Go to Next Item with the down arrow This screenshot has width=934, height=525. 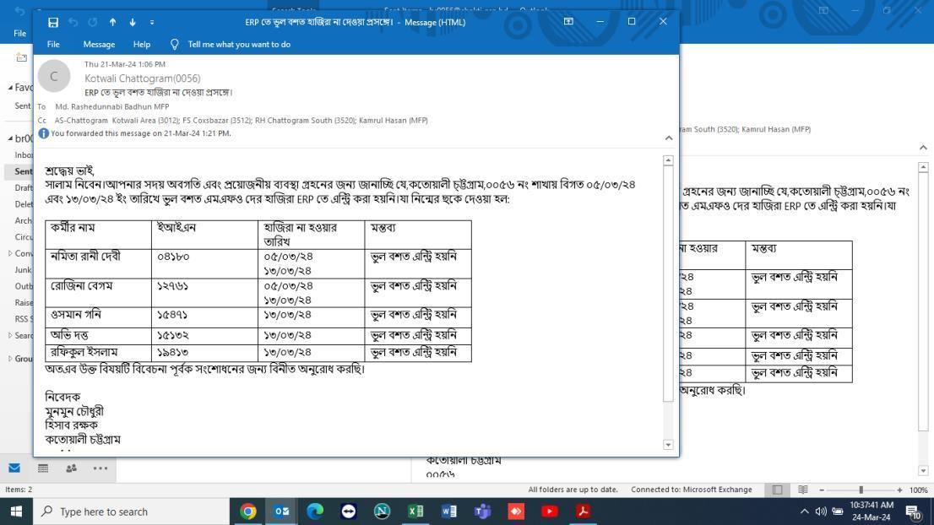(x=133, y=23)
